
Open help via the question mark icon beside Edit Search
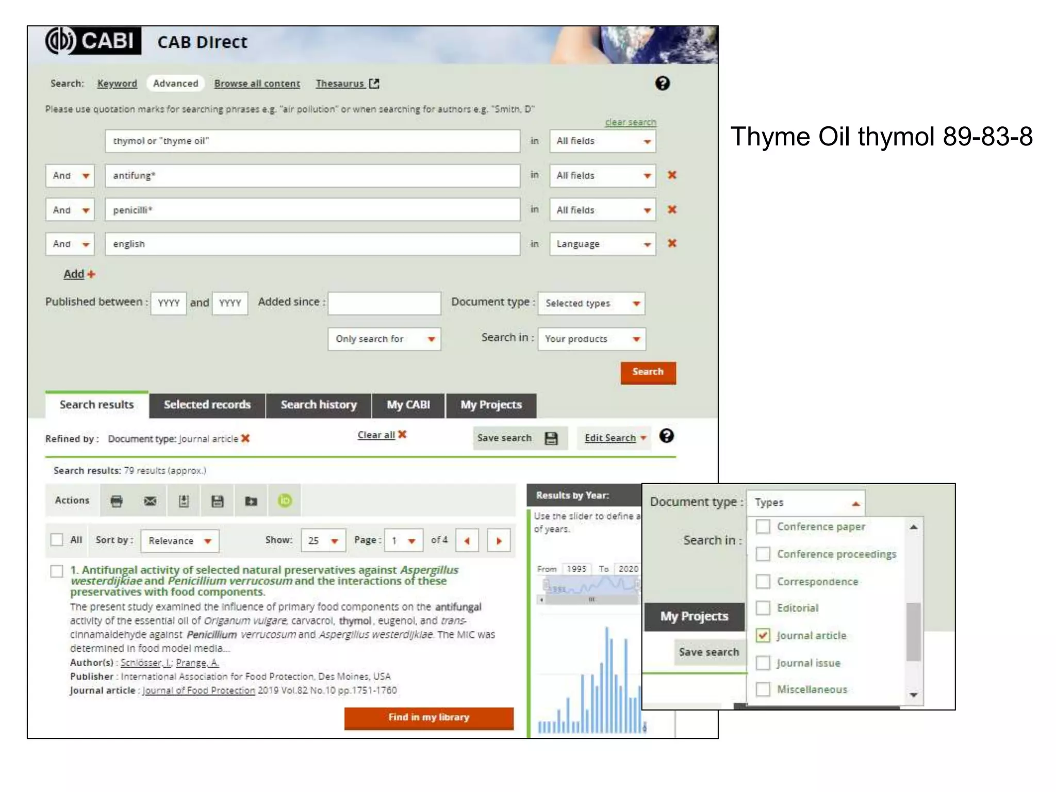pos(666,436)
